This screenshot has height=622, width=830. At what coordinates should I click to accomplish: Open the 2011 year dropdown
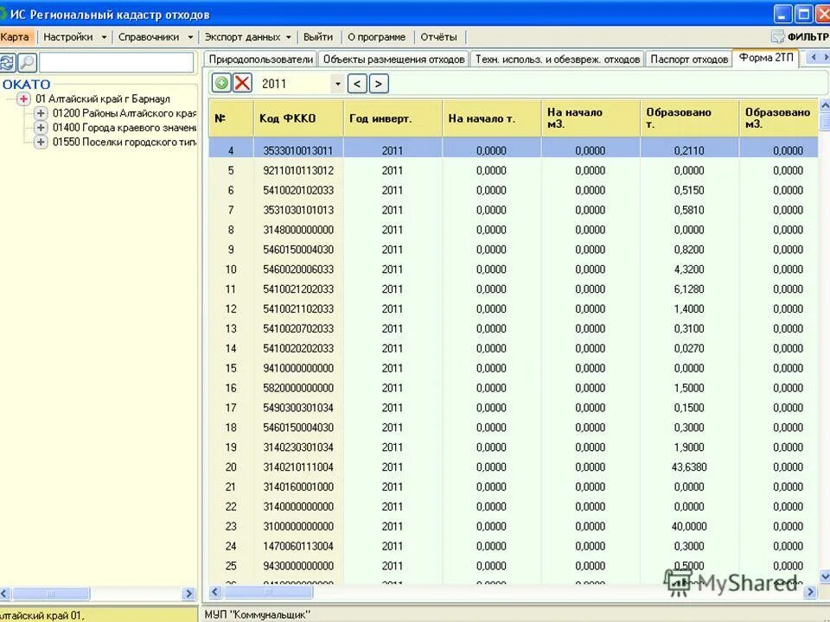click(x=338, y=84)
